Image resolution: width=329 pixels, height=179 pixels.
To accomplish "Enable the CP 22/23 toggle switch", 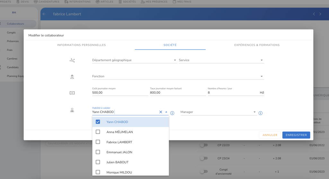I will (204, 145).
